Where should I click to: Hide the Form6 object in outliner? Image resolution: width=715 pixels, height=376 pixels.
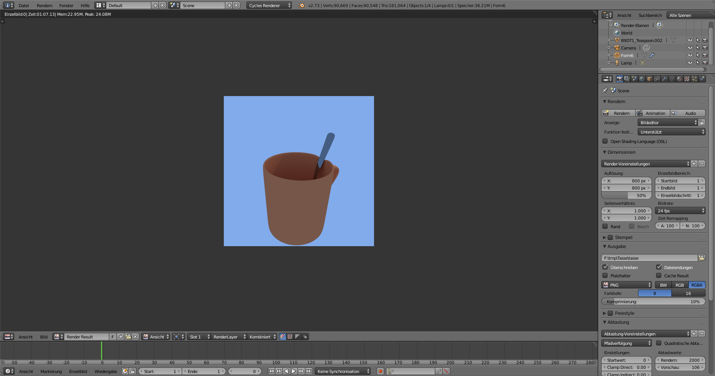click(690, 55)
